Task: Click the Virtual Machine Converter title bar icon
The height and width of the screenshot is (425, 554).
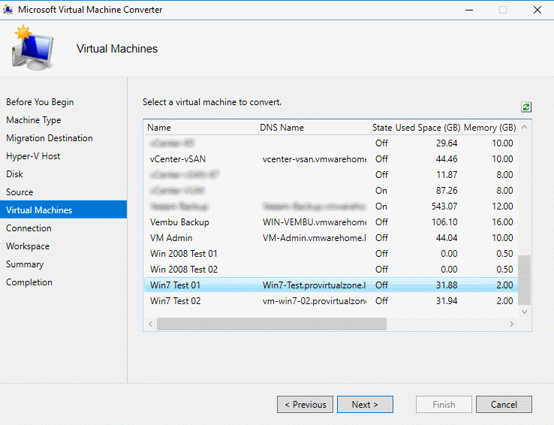Action: click(x=8, y=10)
